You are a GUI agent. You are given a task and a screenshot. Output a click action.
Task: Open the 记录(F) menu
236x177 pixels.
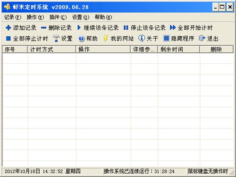click(13, 17)
